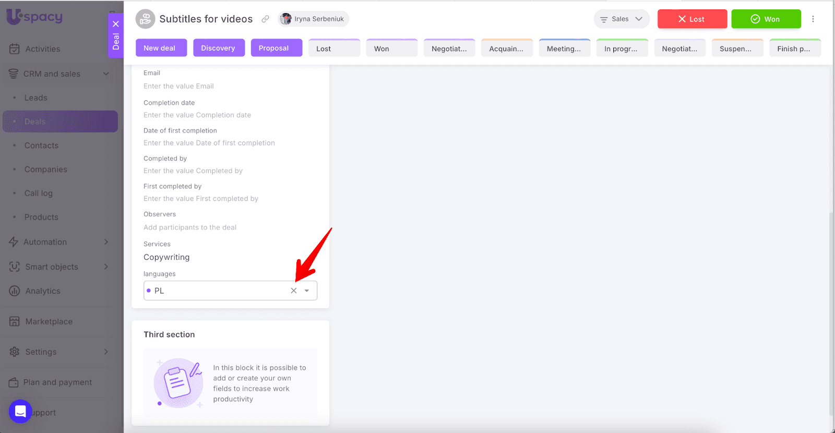
Task: Copy deal link via chain icon
Action: click(265, 19)
